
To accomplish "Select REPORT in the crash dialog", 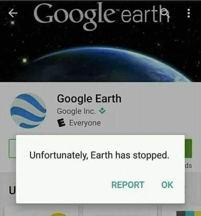I will (128, 185).
